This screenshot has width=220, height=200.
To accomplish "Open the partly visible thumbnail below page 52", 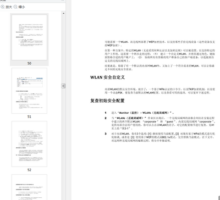I will click(29, 187).
